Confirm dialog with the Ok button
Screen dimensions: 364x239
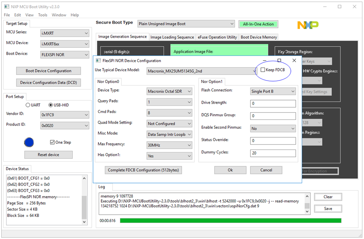230,170
